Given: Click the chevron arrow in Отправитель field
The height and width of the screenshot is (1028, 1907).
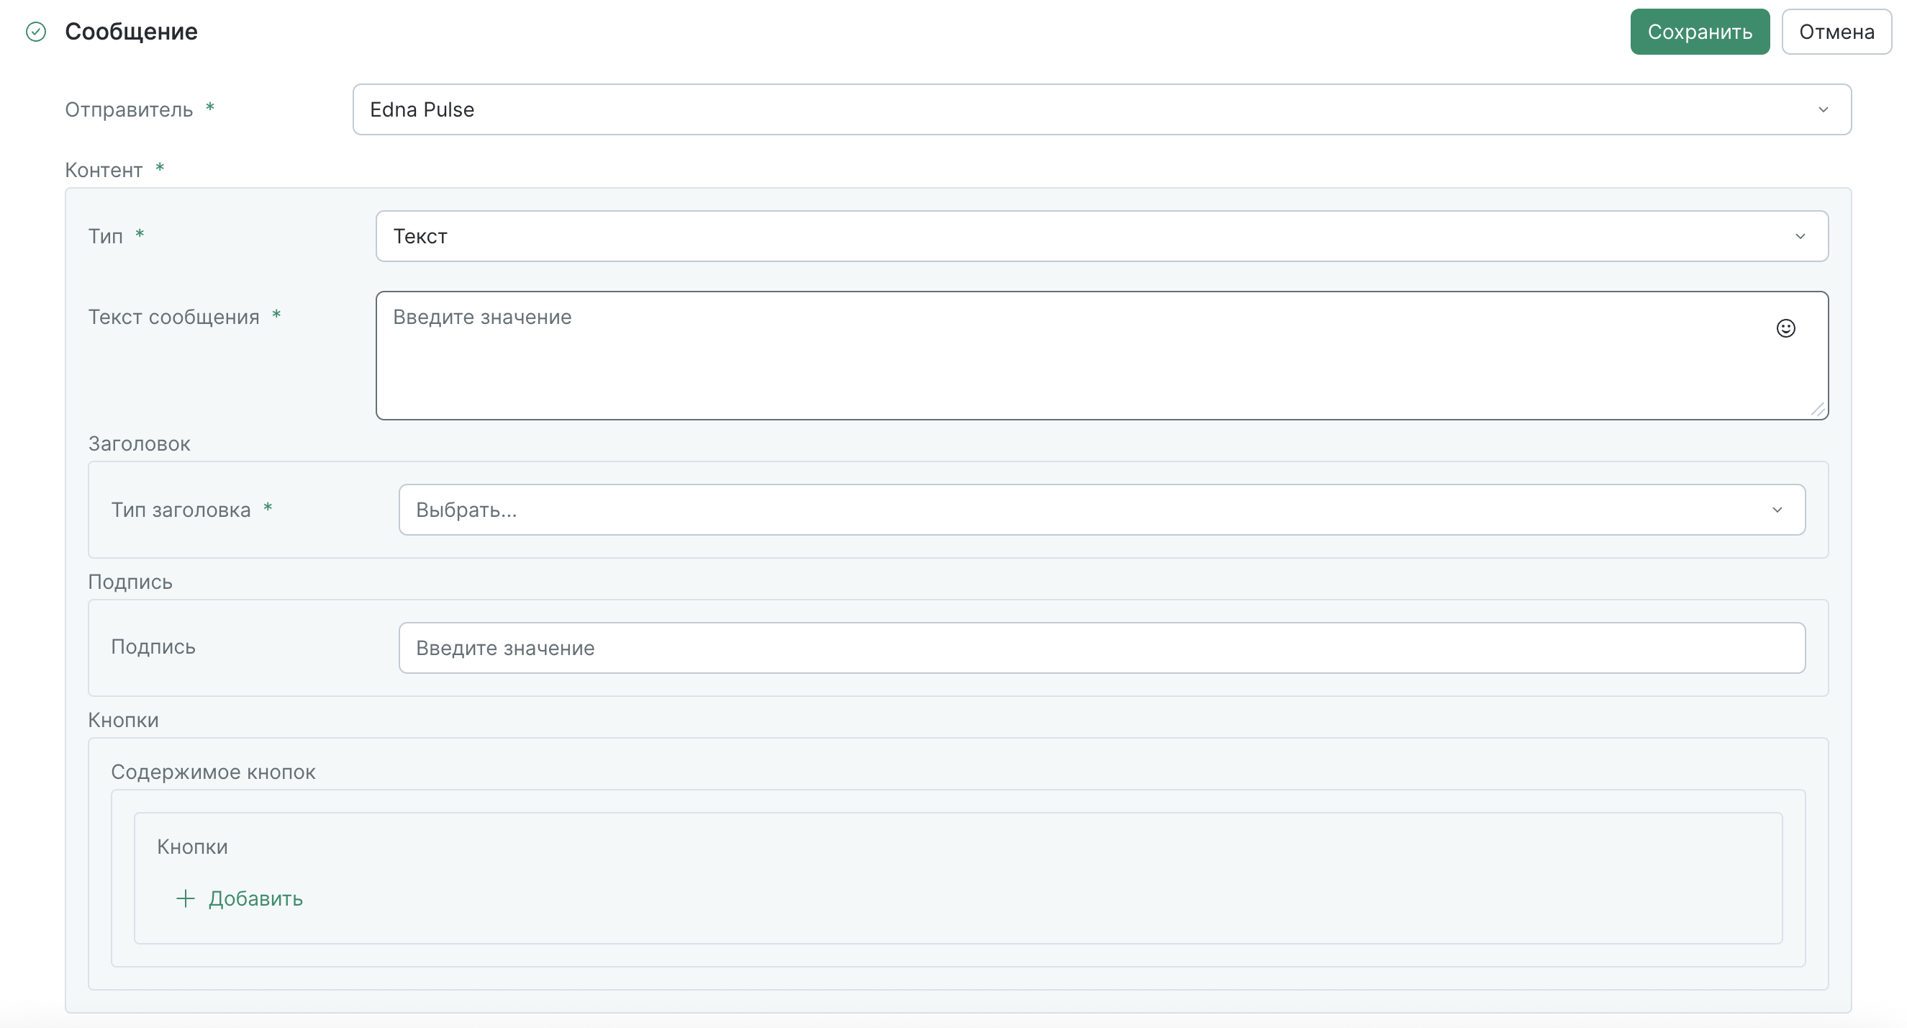Looking at the screenshot, I should pos(1823,109).
